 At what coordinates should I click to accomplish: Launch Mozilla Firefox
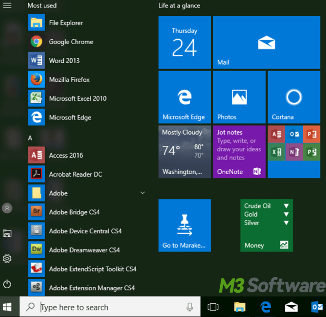87,80
